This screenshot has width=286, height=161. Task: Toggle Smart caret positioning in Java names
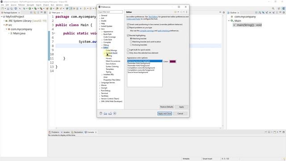[x=128, y=24]
